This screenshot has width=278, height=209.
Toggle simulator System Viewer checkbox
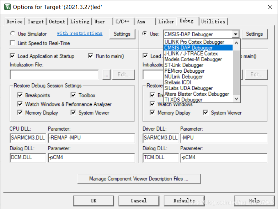(73, 113)
